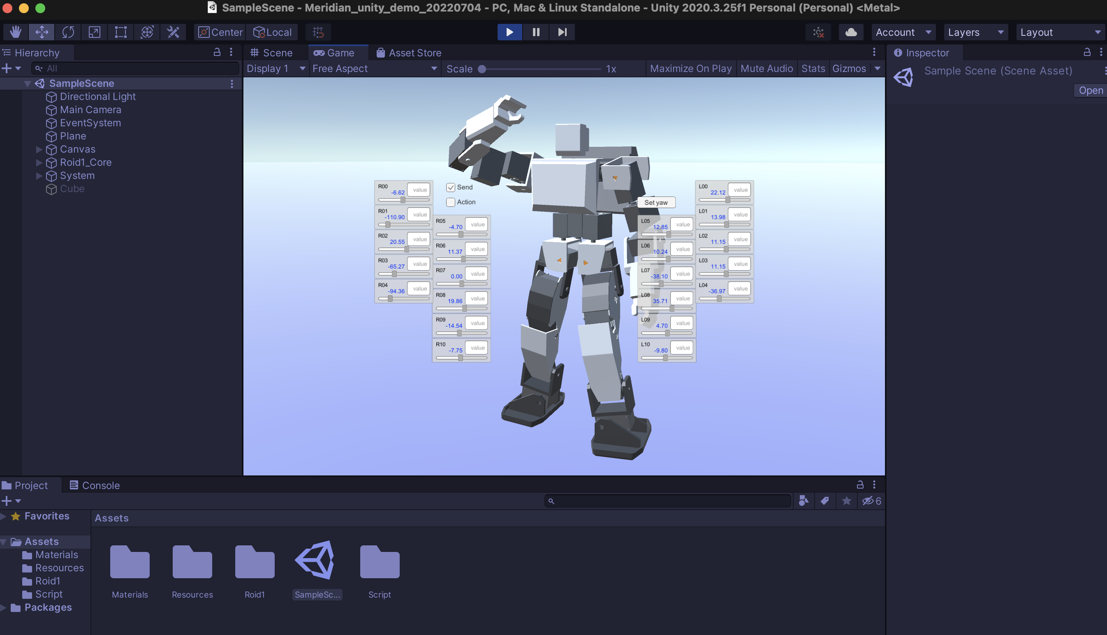Enable the Action checkbox in Game view
Viewport: 1107px width, 635px height.
[450, 202]
